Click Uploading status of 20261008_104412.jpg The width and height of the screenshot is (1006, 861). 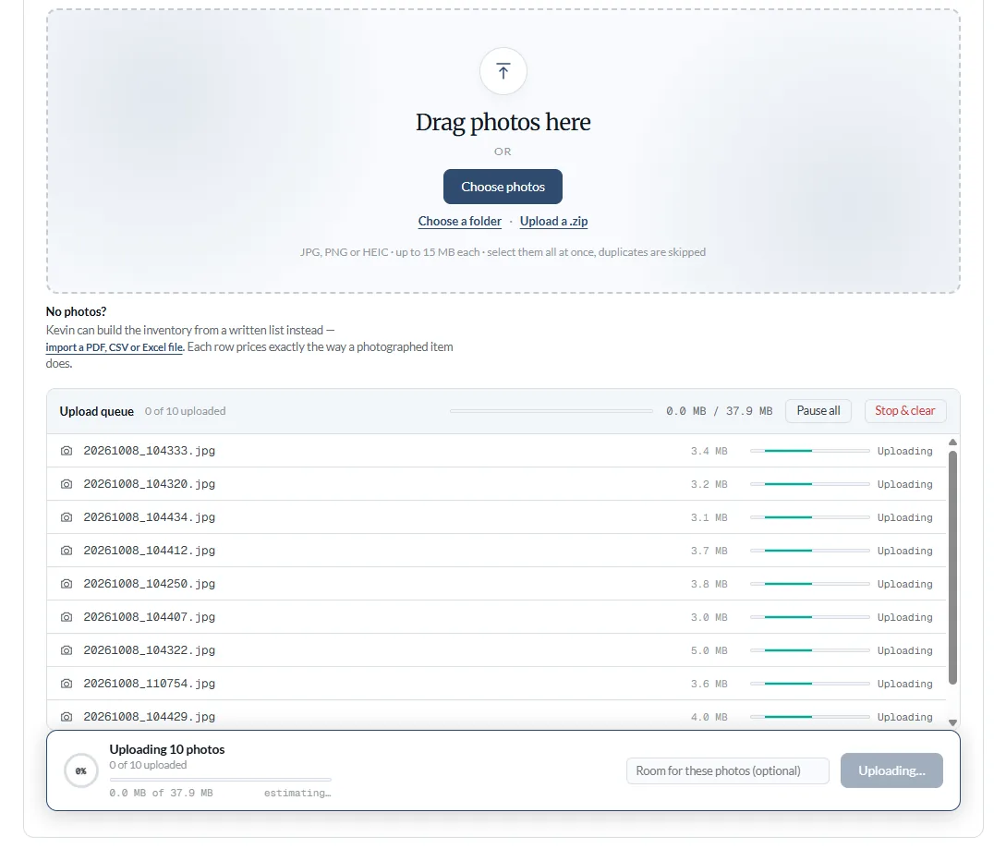(904, 552)
